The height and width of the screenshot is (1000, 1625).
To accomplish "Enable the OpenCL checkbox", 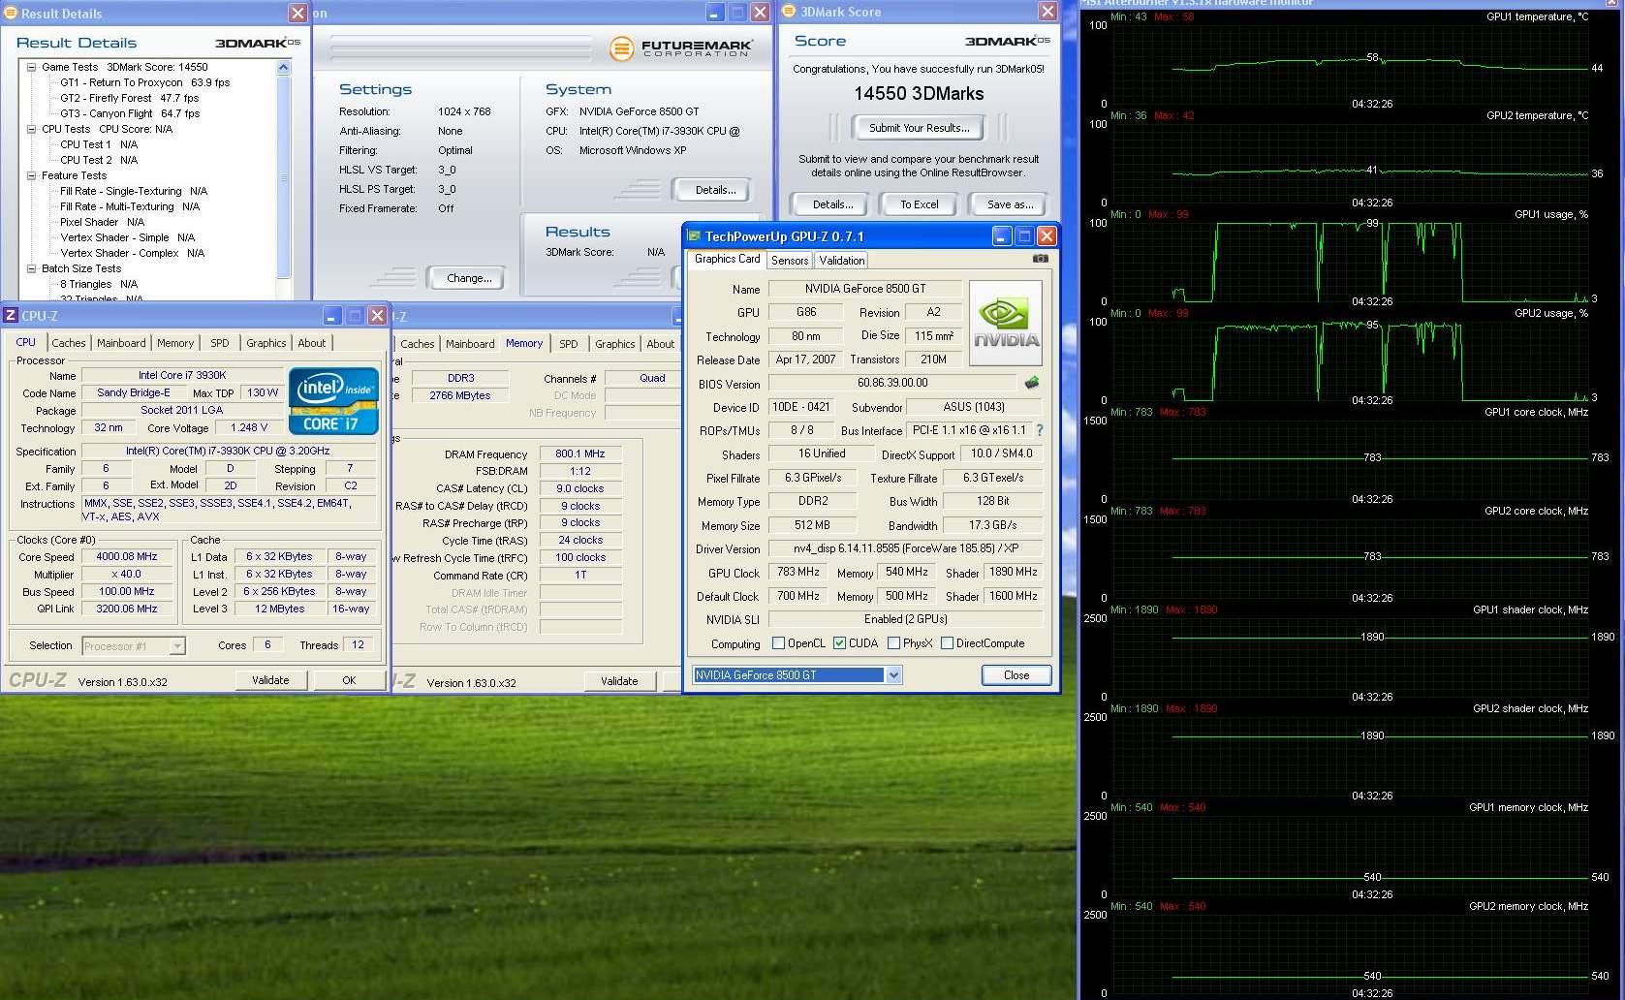I will (778, 643).
